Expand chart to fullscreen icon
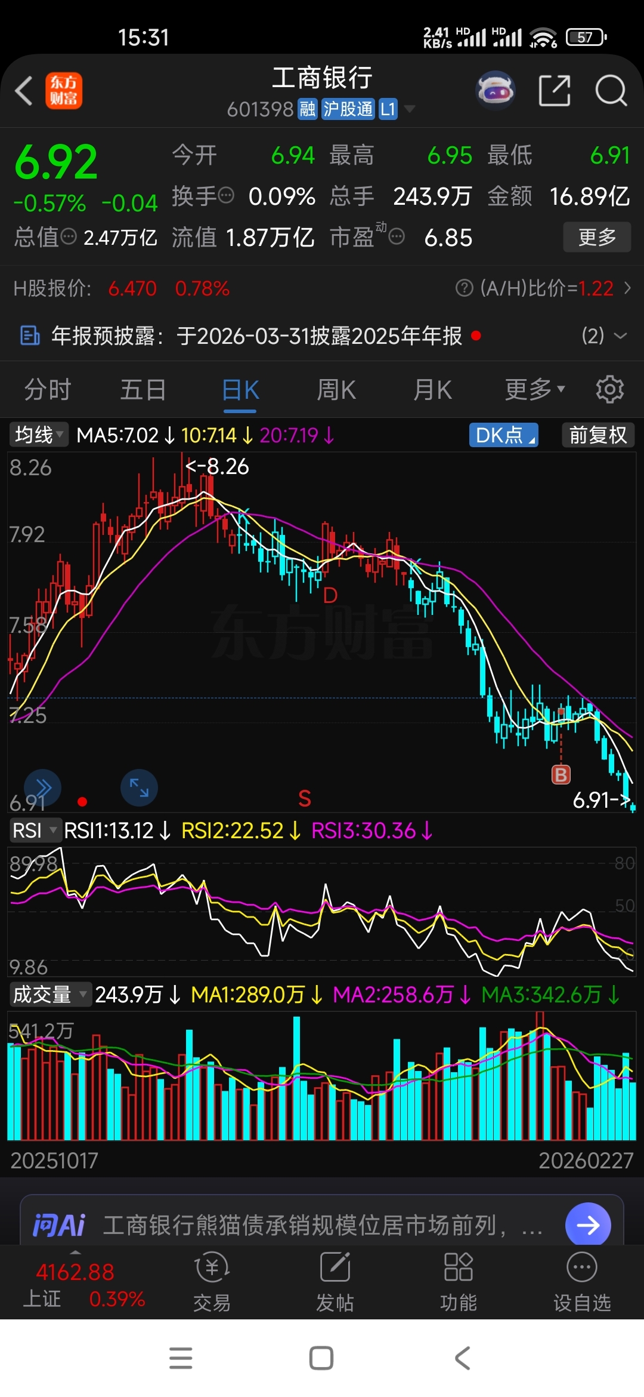Viewport: 644px width, 1397px height. click(139, 787)
